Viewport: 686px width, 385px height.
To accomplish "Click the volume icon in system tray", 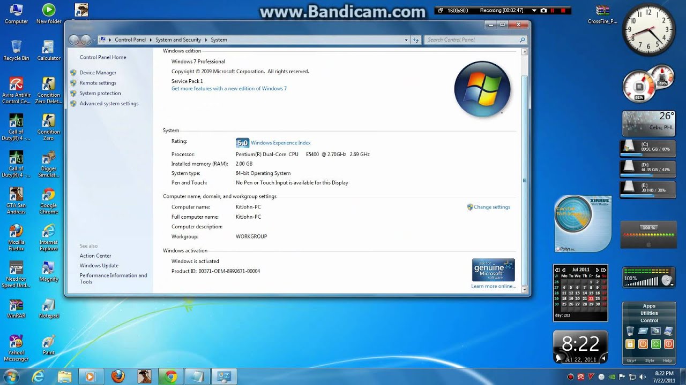I will 643,376.
